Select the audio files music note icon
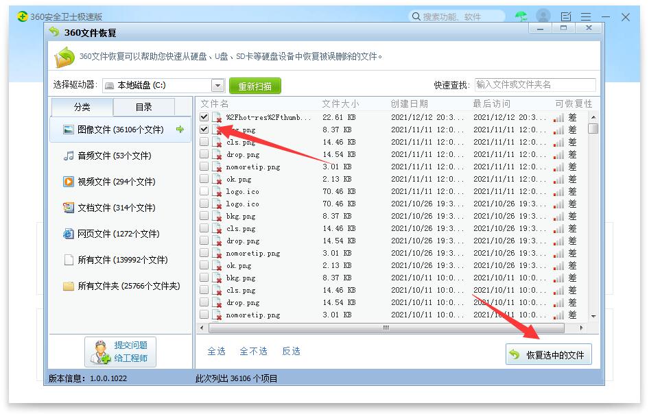 coord(69,156)
